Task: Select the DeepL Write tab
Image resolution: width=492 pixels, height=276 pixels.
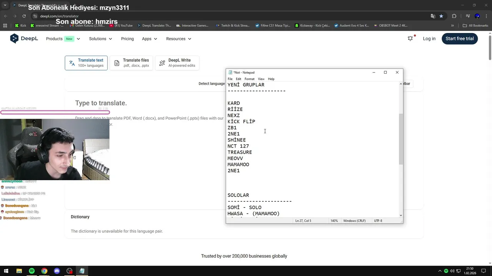Action: tap(177, 63)
